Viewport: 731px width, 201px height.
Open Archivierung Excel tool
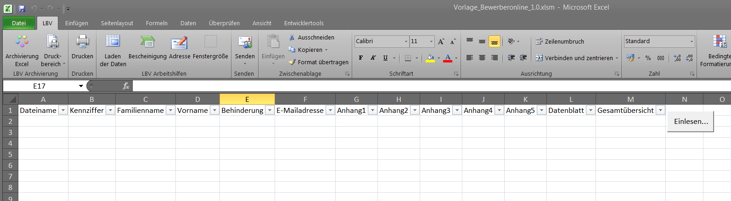tap(22, 51)
